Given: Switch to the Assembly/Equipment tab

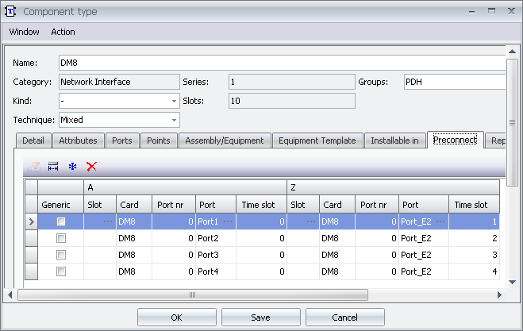Looking at the screenshot, I should tap(225, 140).
